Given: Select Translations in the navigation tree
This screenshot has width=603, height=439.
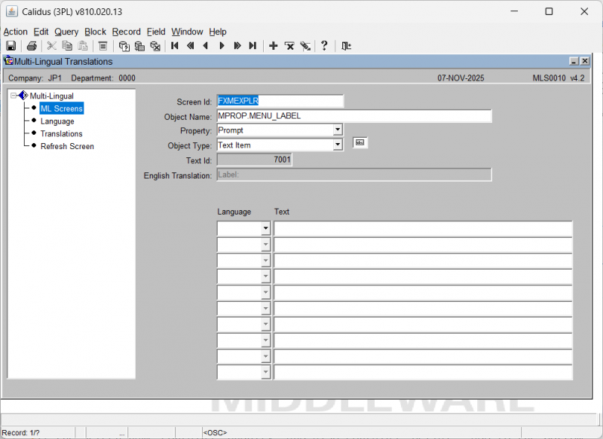Looking at the screenshot, I should 61,134.
